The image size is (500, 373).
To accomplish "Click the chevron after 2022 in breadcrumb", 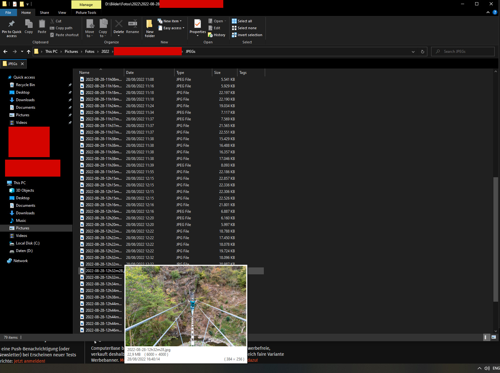I will point(112,52).
